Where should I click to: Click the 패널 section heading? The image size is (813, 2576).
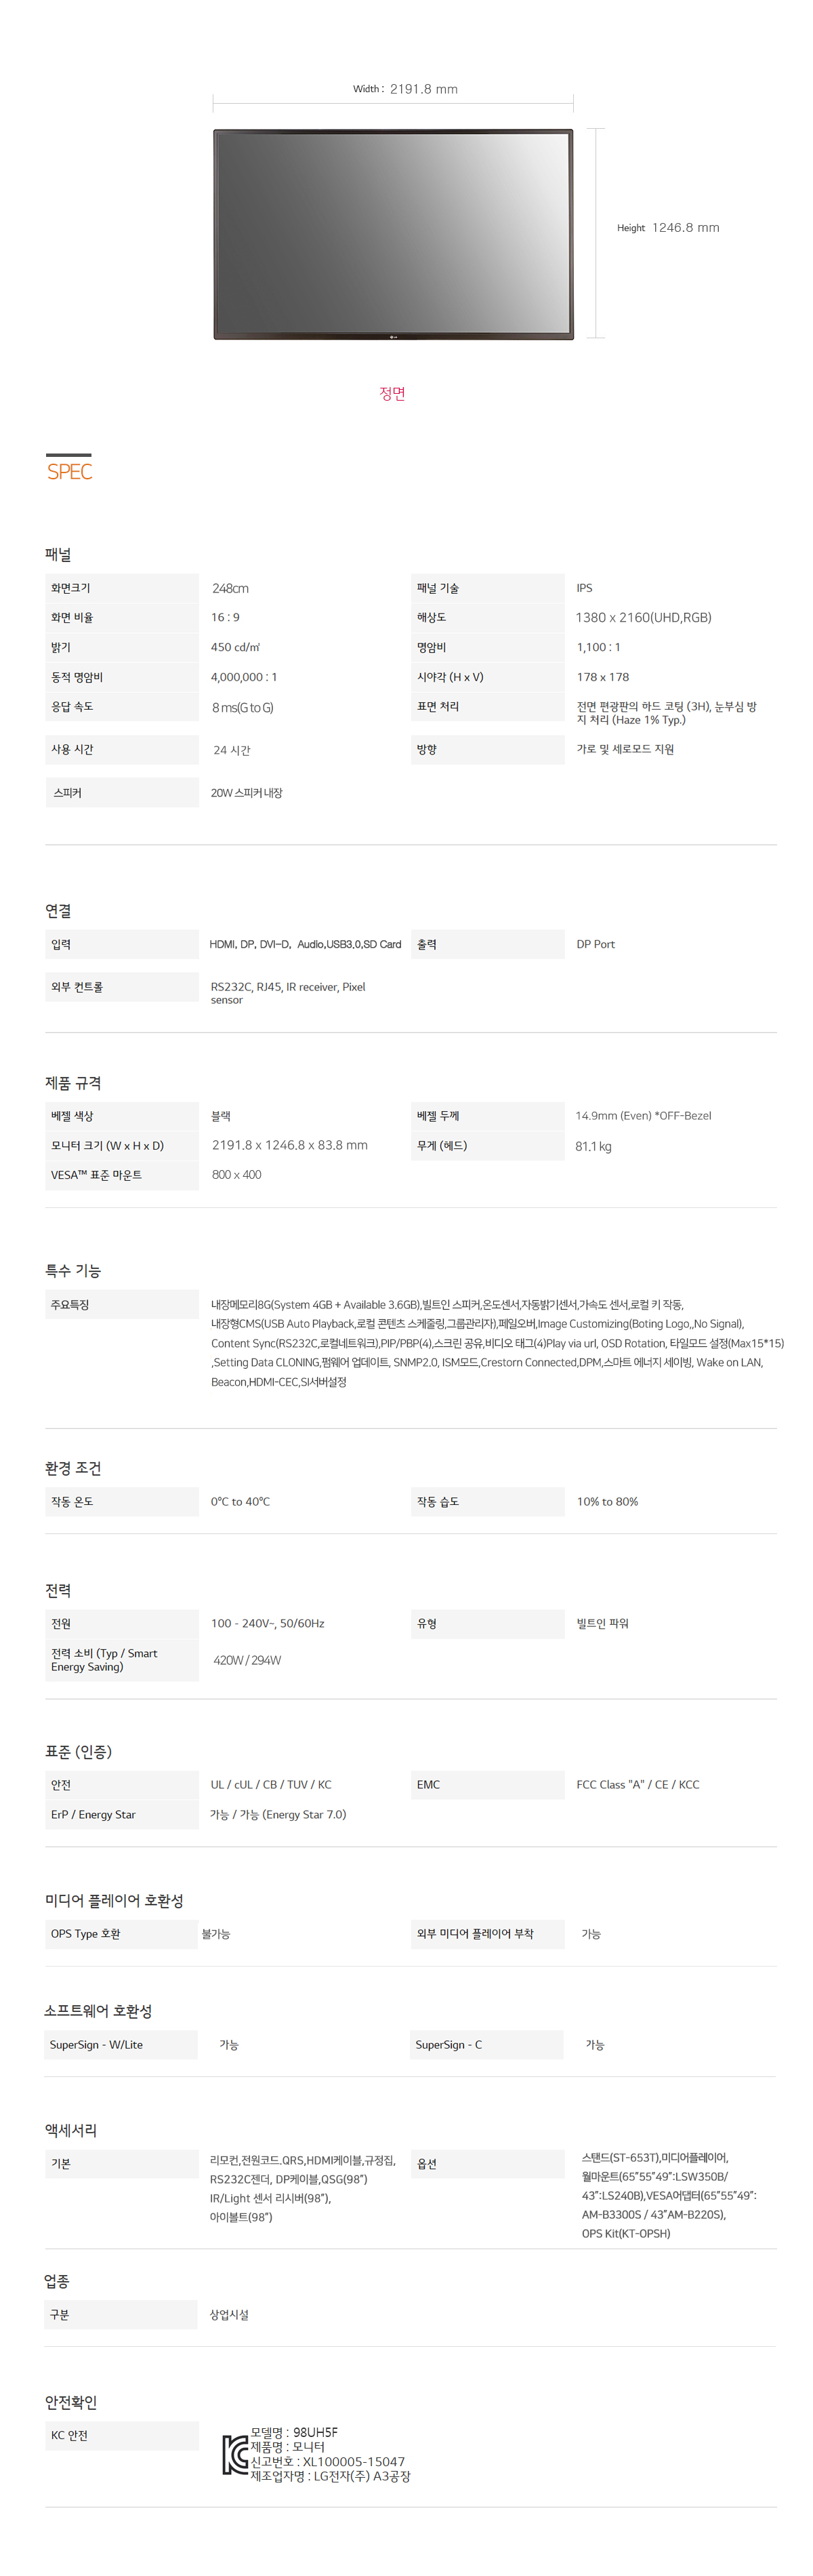58,554
